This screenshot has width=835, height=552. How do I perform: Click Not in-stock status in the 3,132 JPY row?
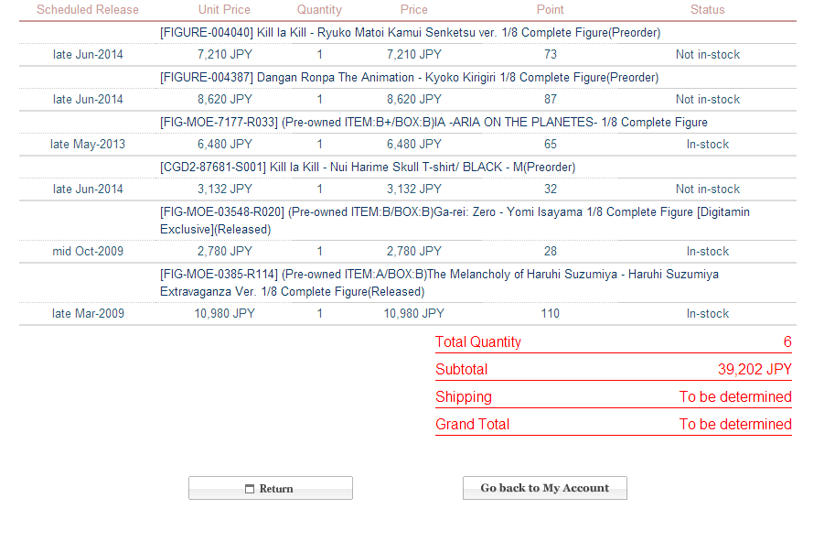click(x=707, y=189)
